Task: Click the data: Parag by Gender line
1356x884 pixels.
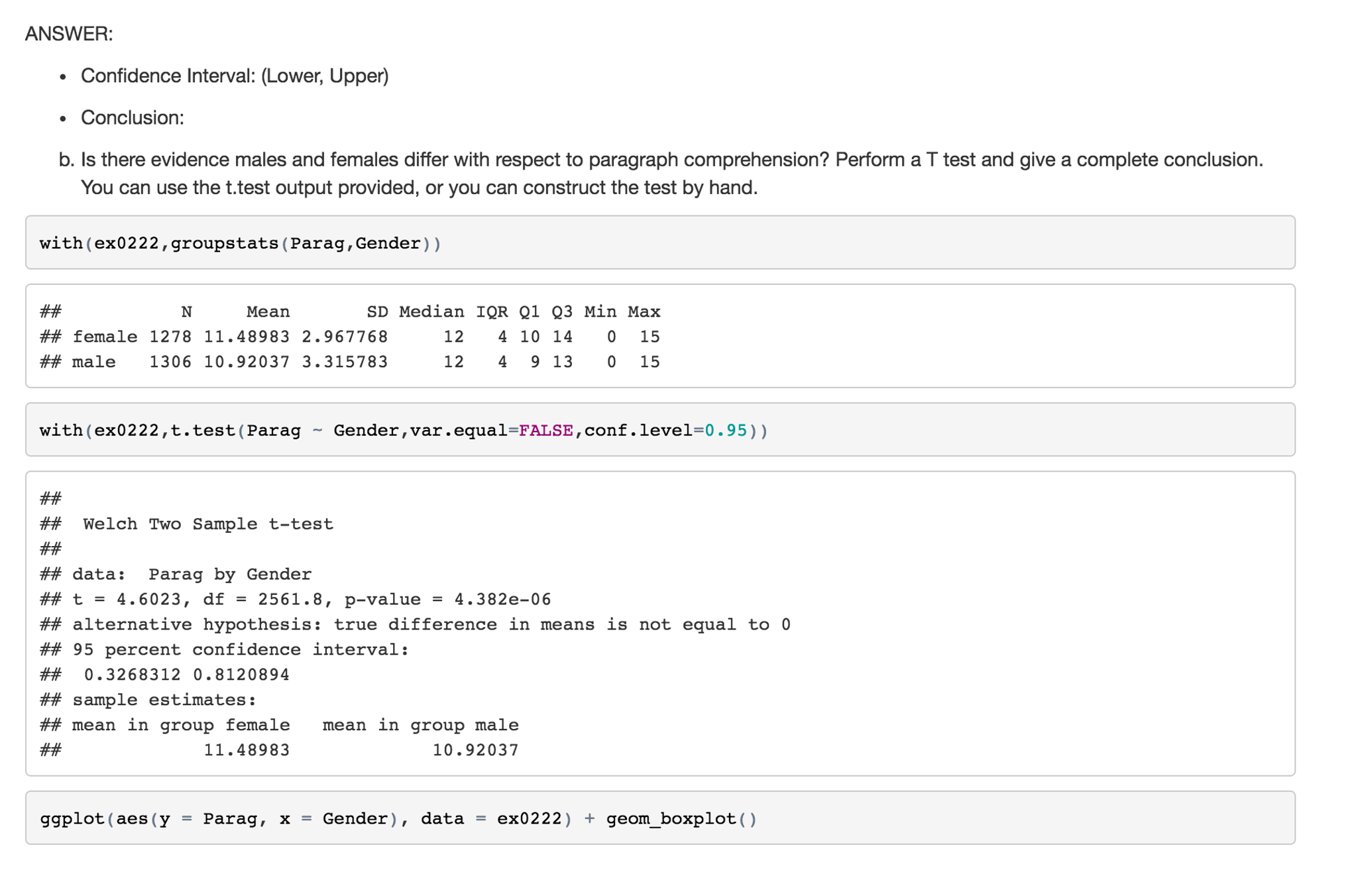Action: coord(192,575)
